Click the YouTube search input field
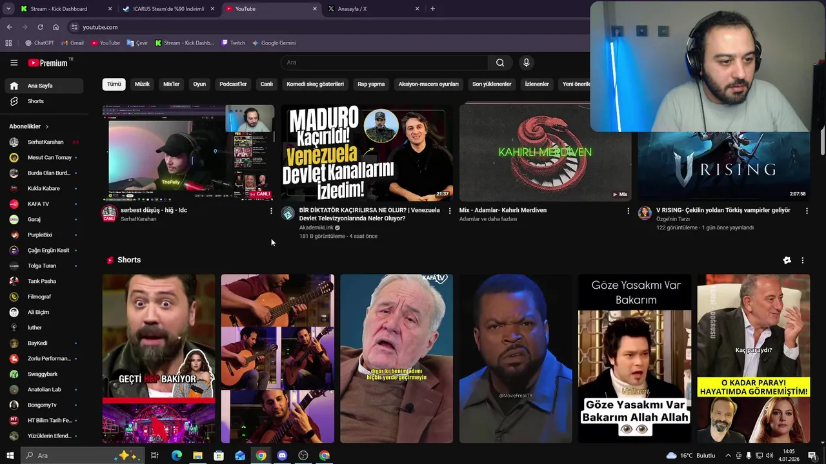The height and width of the screenshot is (464, 826). click(x=385, y=63)
